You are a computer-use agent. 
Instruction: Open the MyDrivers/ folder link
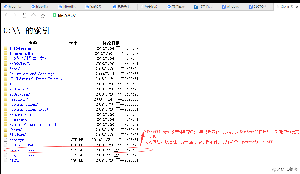click(20, 94)
